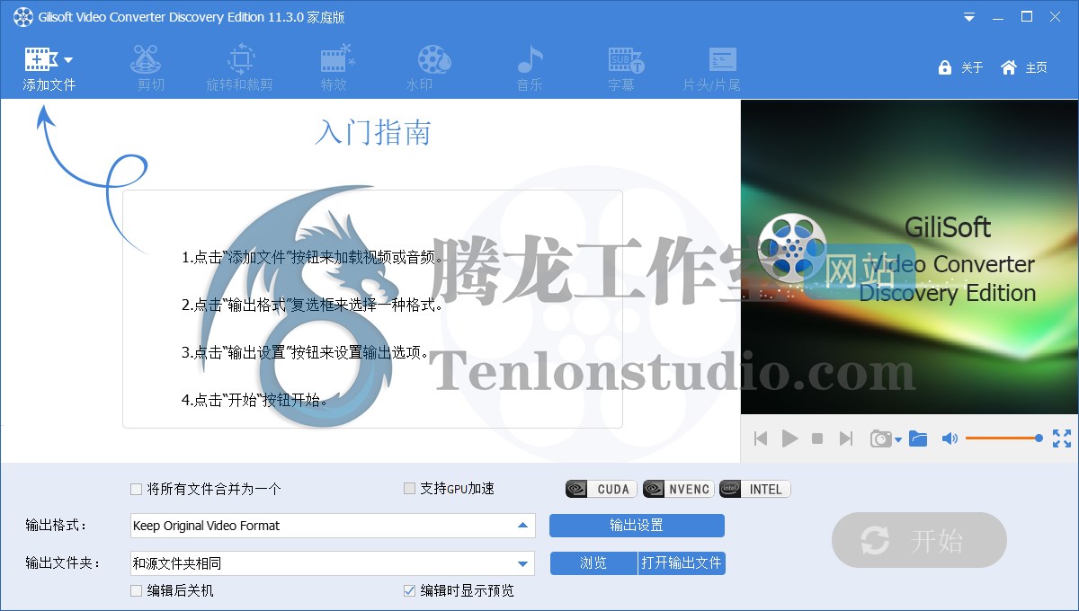Image resolution: width=1079 pixels, height=611 pixels.
Task: Select the INTEL acceleration badge
Action: coord(755,489)
